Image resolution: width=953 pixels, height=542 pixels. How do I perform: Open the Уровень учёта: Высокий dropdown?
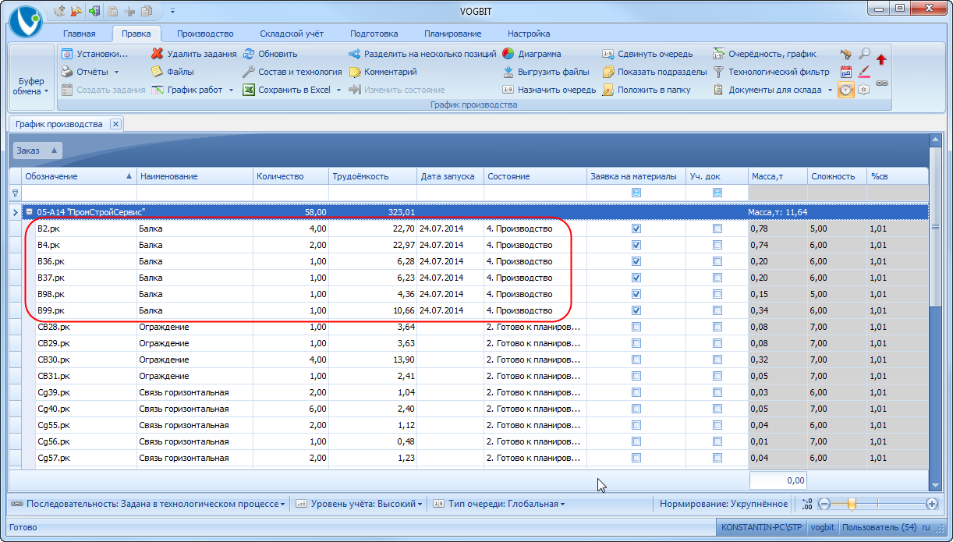(360, 504)
